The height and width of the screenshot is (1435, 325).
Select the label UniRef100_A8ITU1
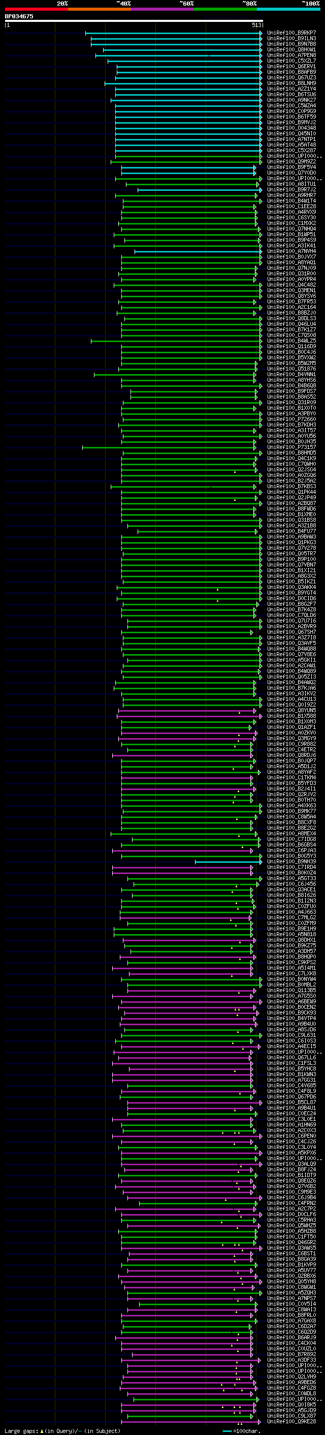291,184
